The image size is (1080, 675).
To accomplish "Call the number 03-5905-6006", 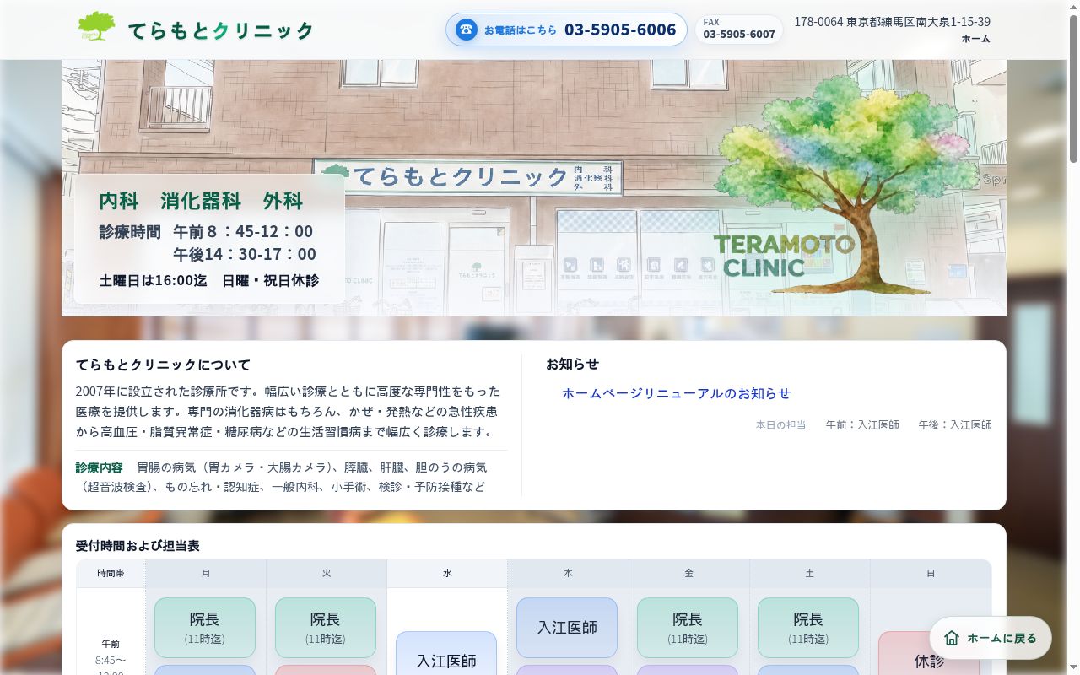I will 620,30.
